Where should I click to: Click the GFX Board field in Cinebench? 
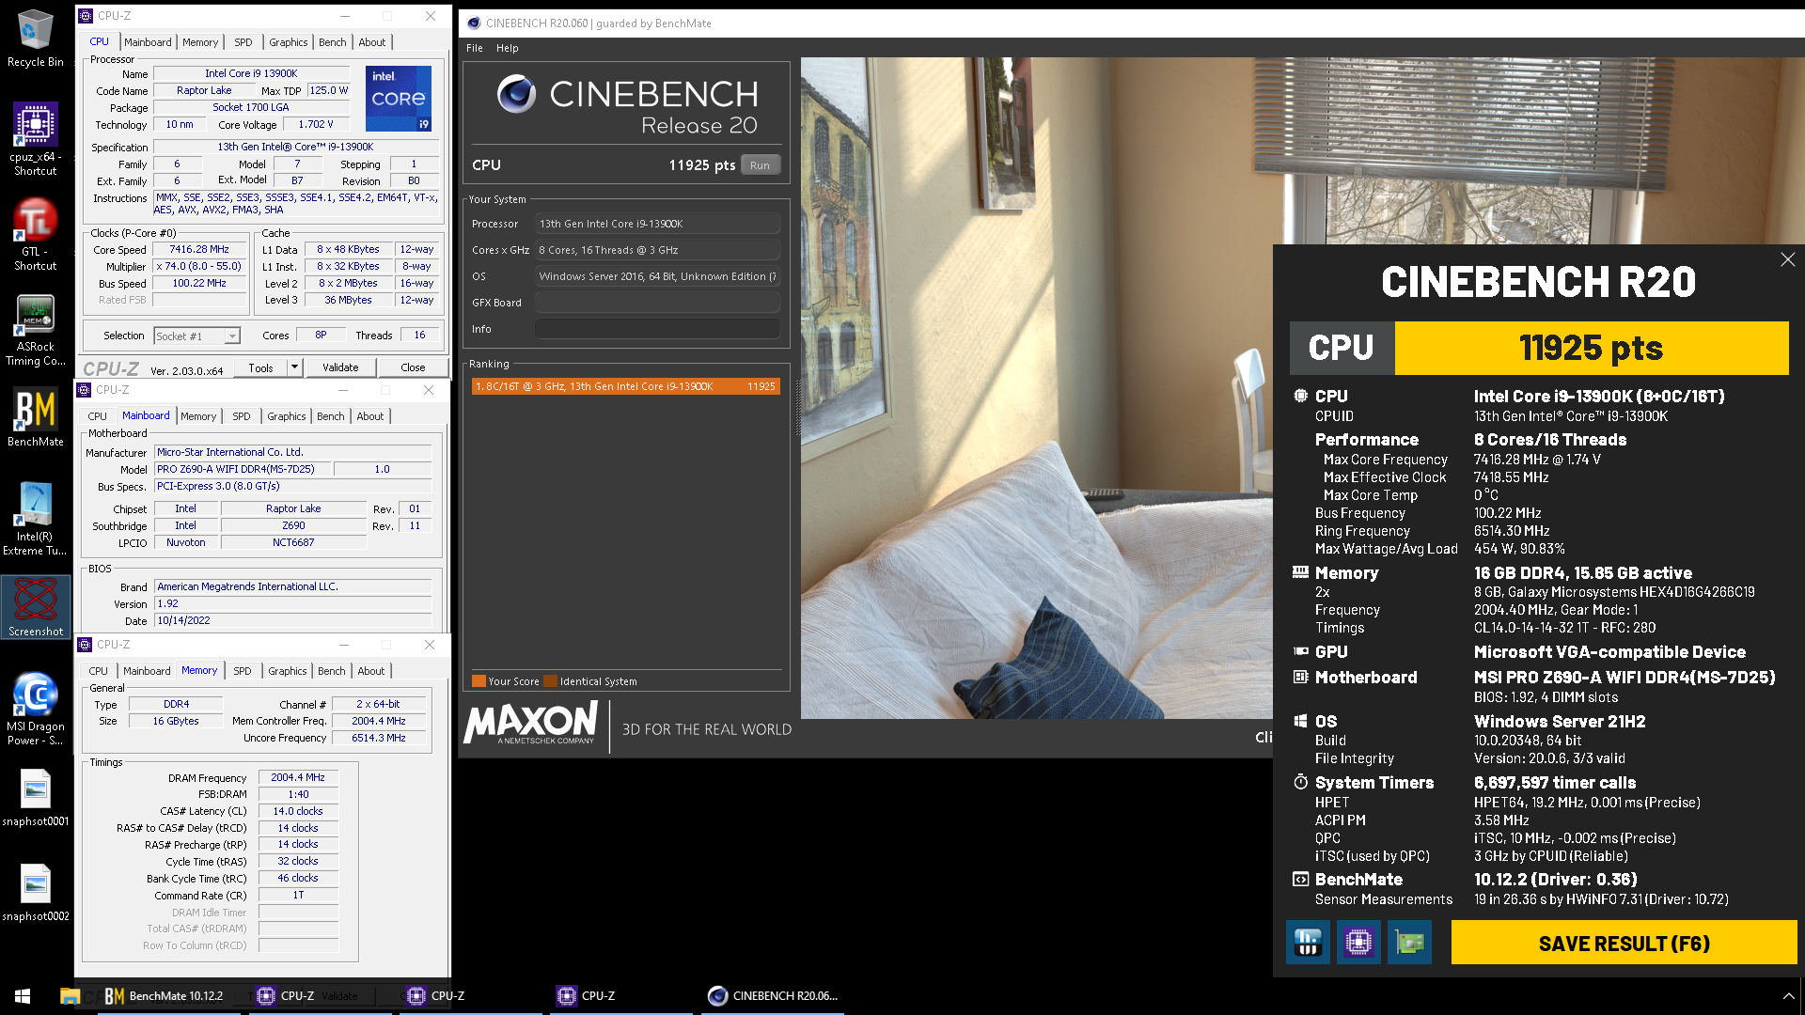tap(657, 303)
